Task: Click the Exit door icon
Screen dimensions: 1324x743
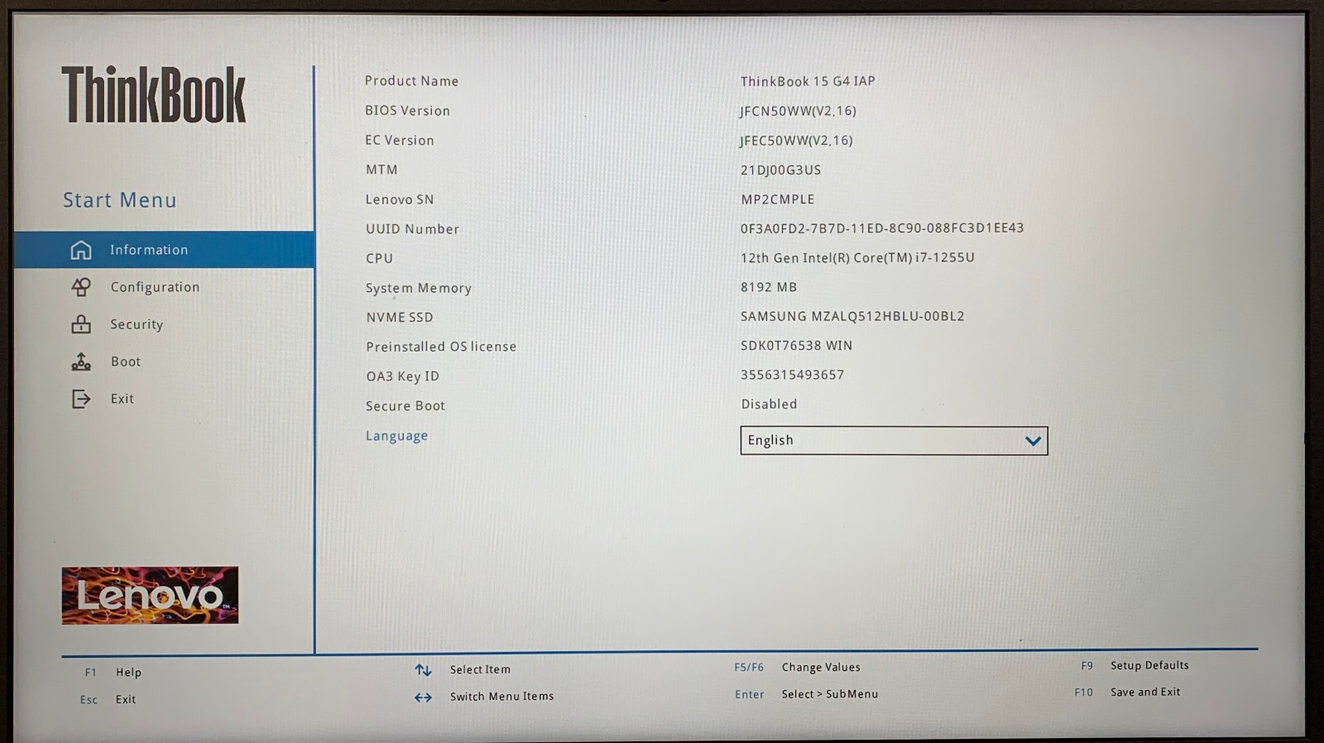Action: pos(81,399)
